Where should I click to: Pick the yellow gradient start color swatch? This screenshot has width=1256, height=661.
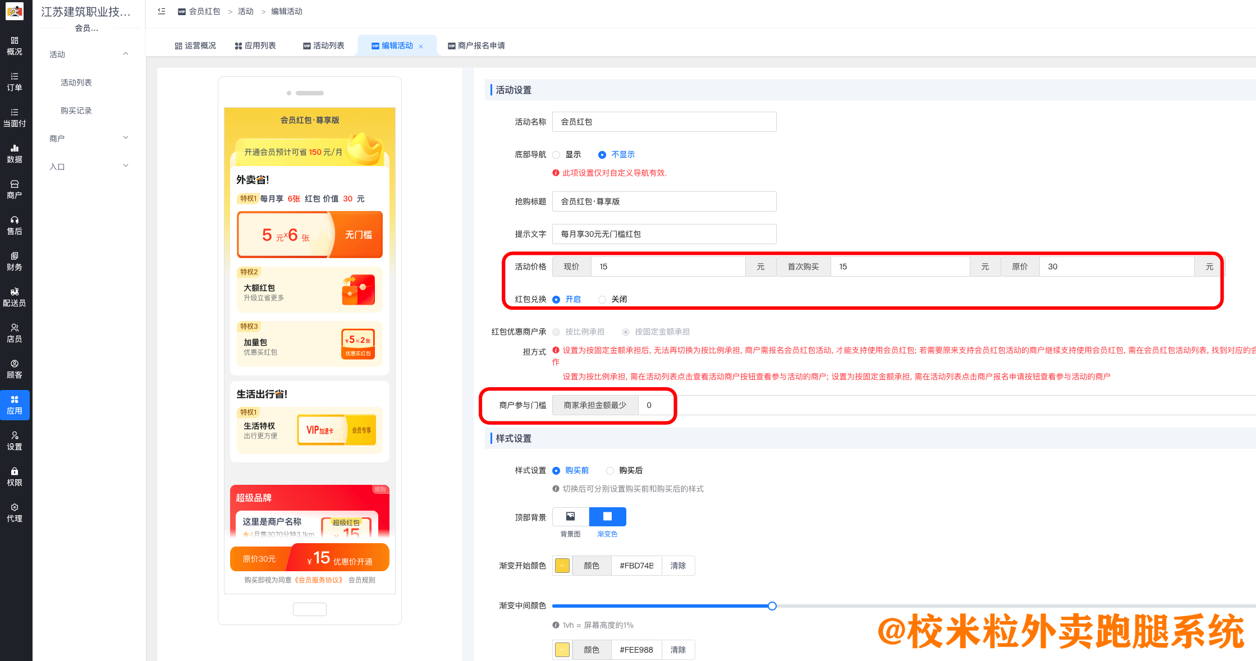click(x=561, y=565)
